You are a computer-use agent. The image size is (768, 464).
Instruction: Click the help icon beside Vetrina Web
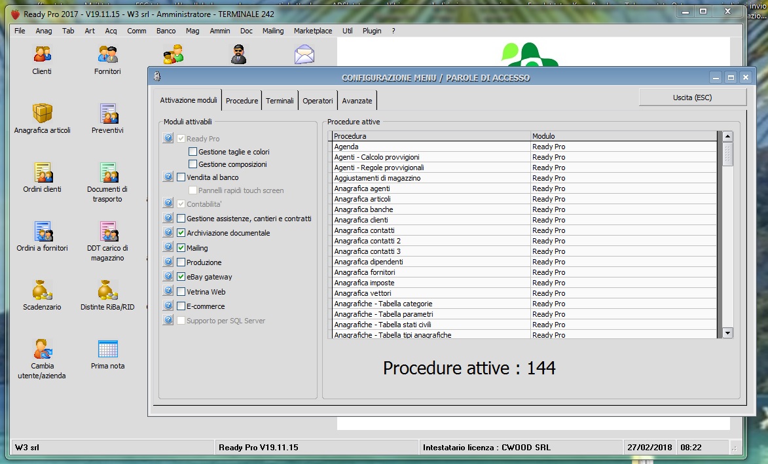tap(168, 291)
